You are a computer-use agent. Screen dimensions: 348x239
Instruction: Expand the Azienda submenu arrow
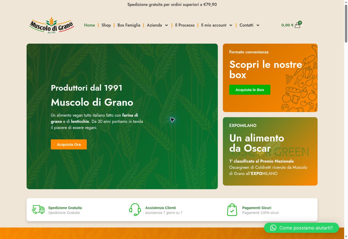tap(167, 25)
